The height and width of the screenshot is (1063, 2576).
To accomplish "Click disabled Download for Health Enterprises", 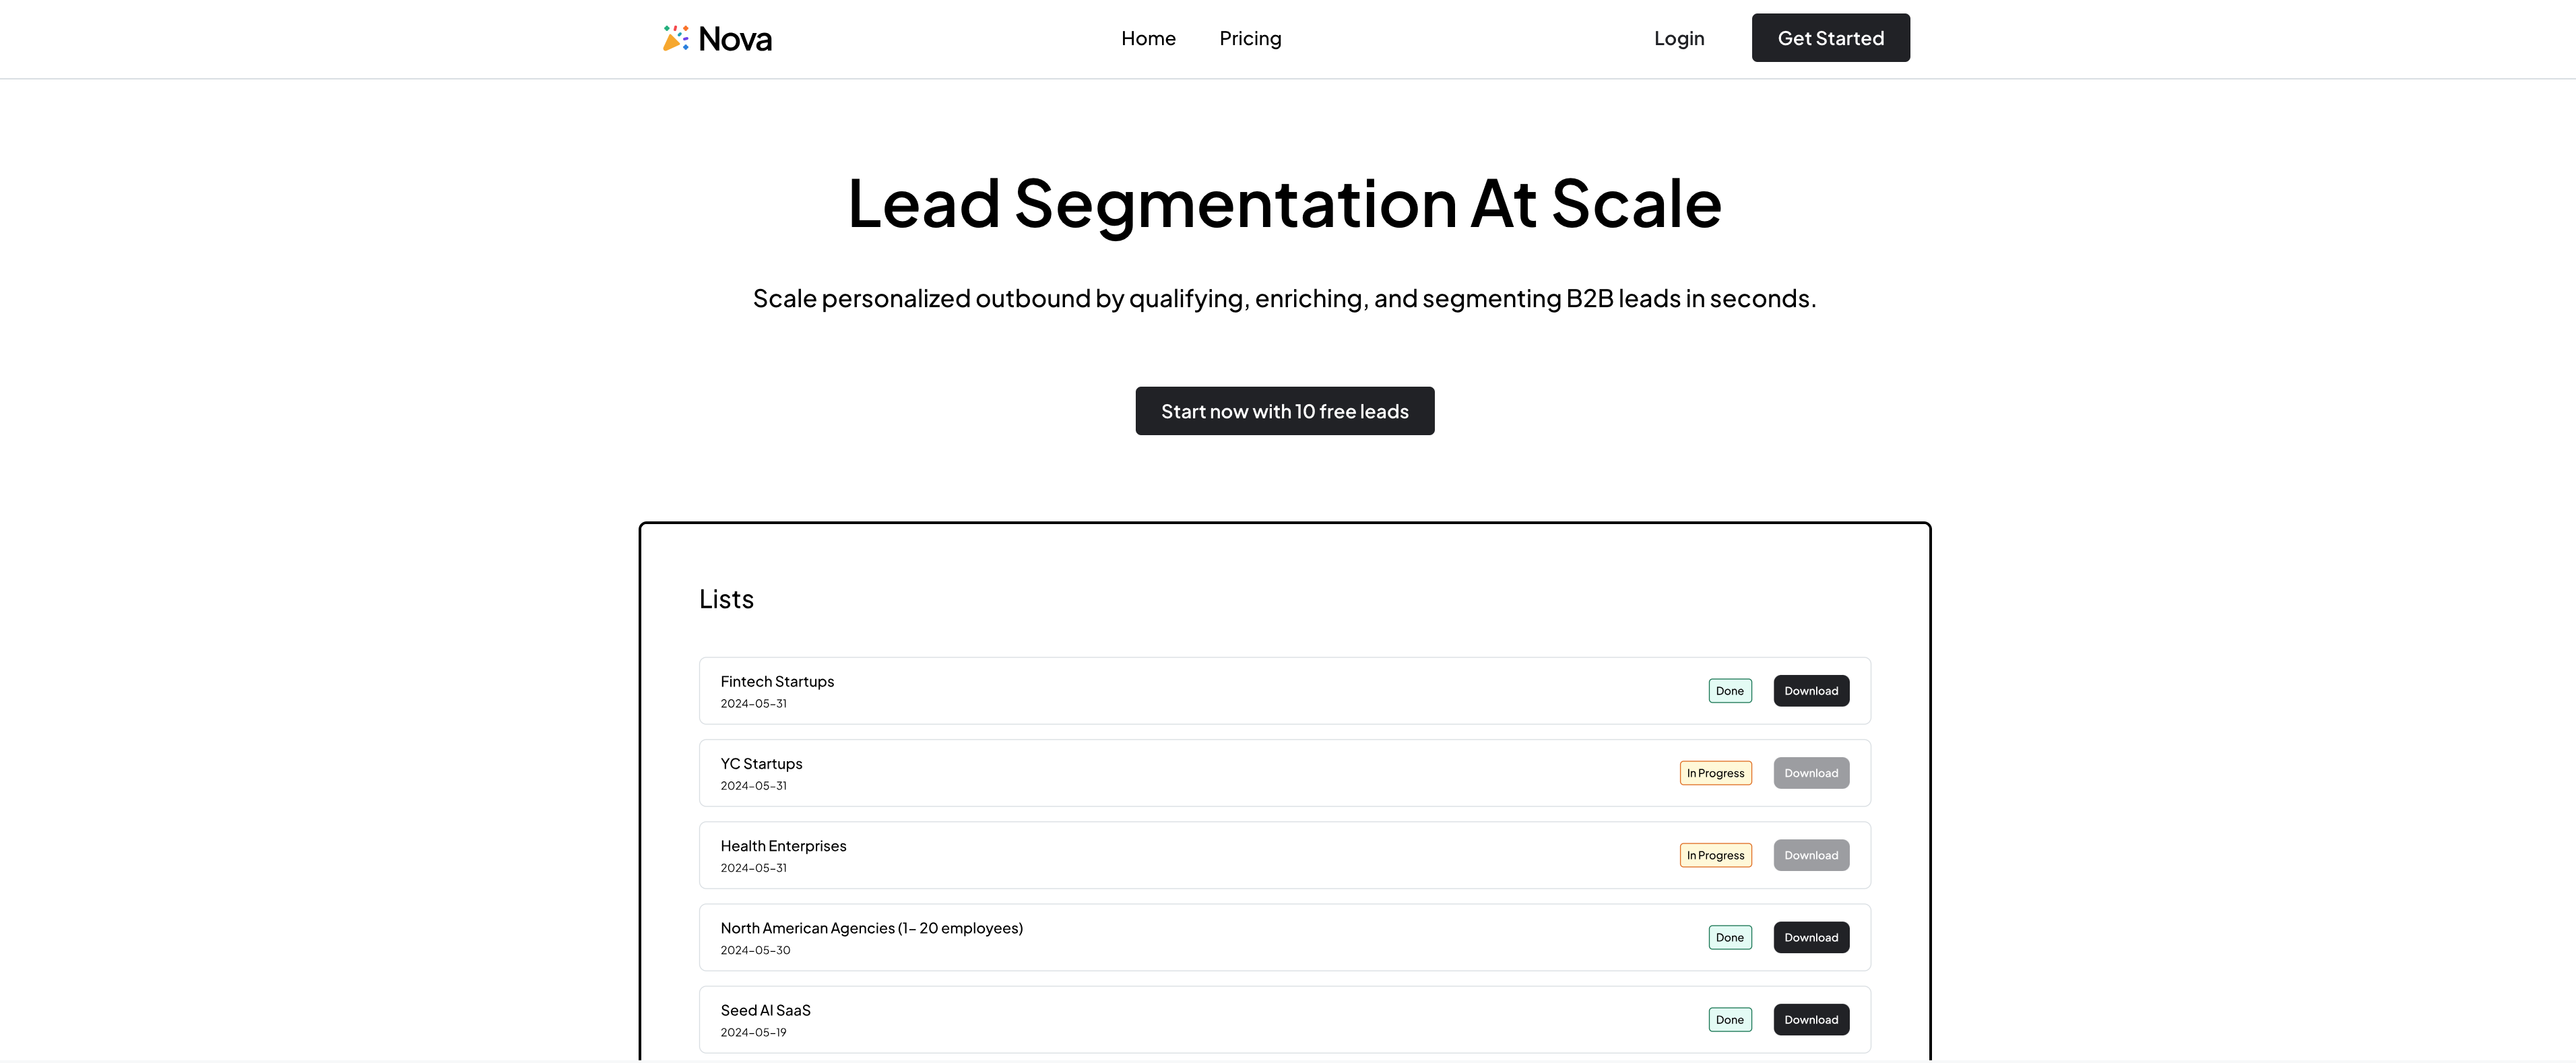I will 1810,855.
